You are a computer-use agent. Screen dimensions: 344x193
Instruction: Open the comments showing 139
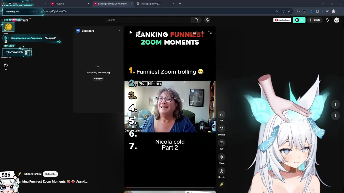pos(221,143)
